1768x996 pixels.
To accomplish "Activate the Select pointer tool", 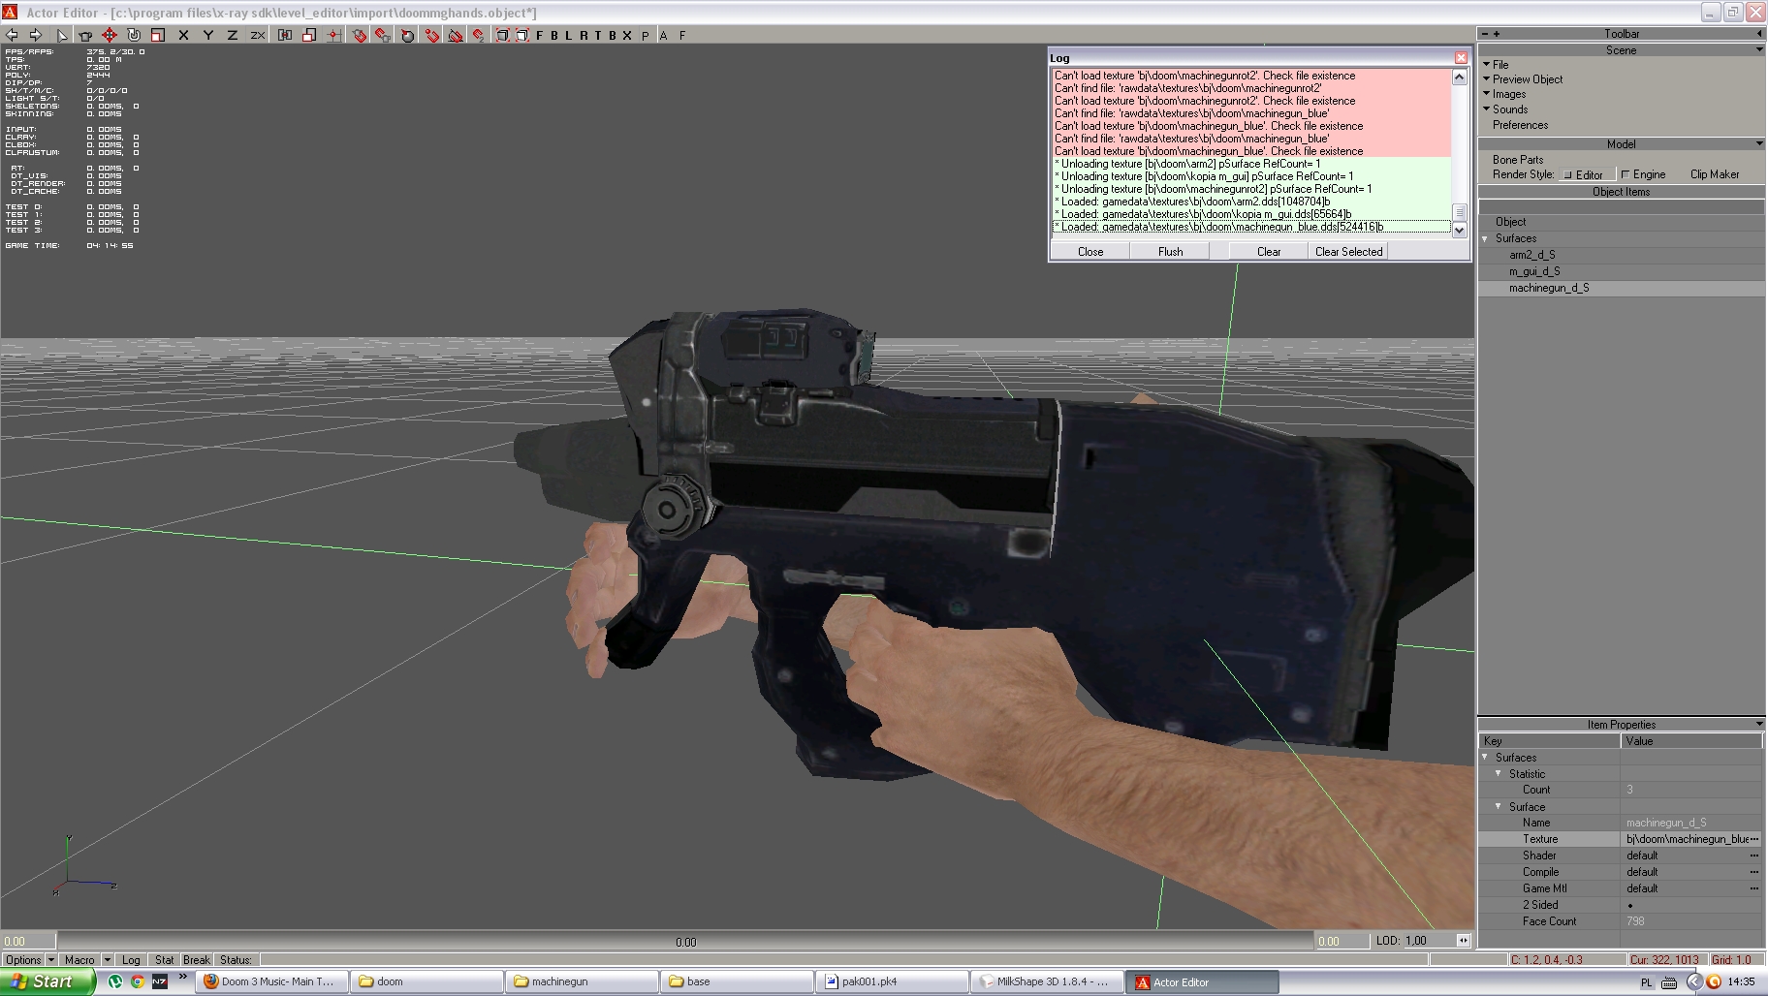I will point(62,35).
